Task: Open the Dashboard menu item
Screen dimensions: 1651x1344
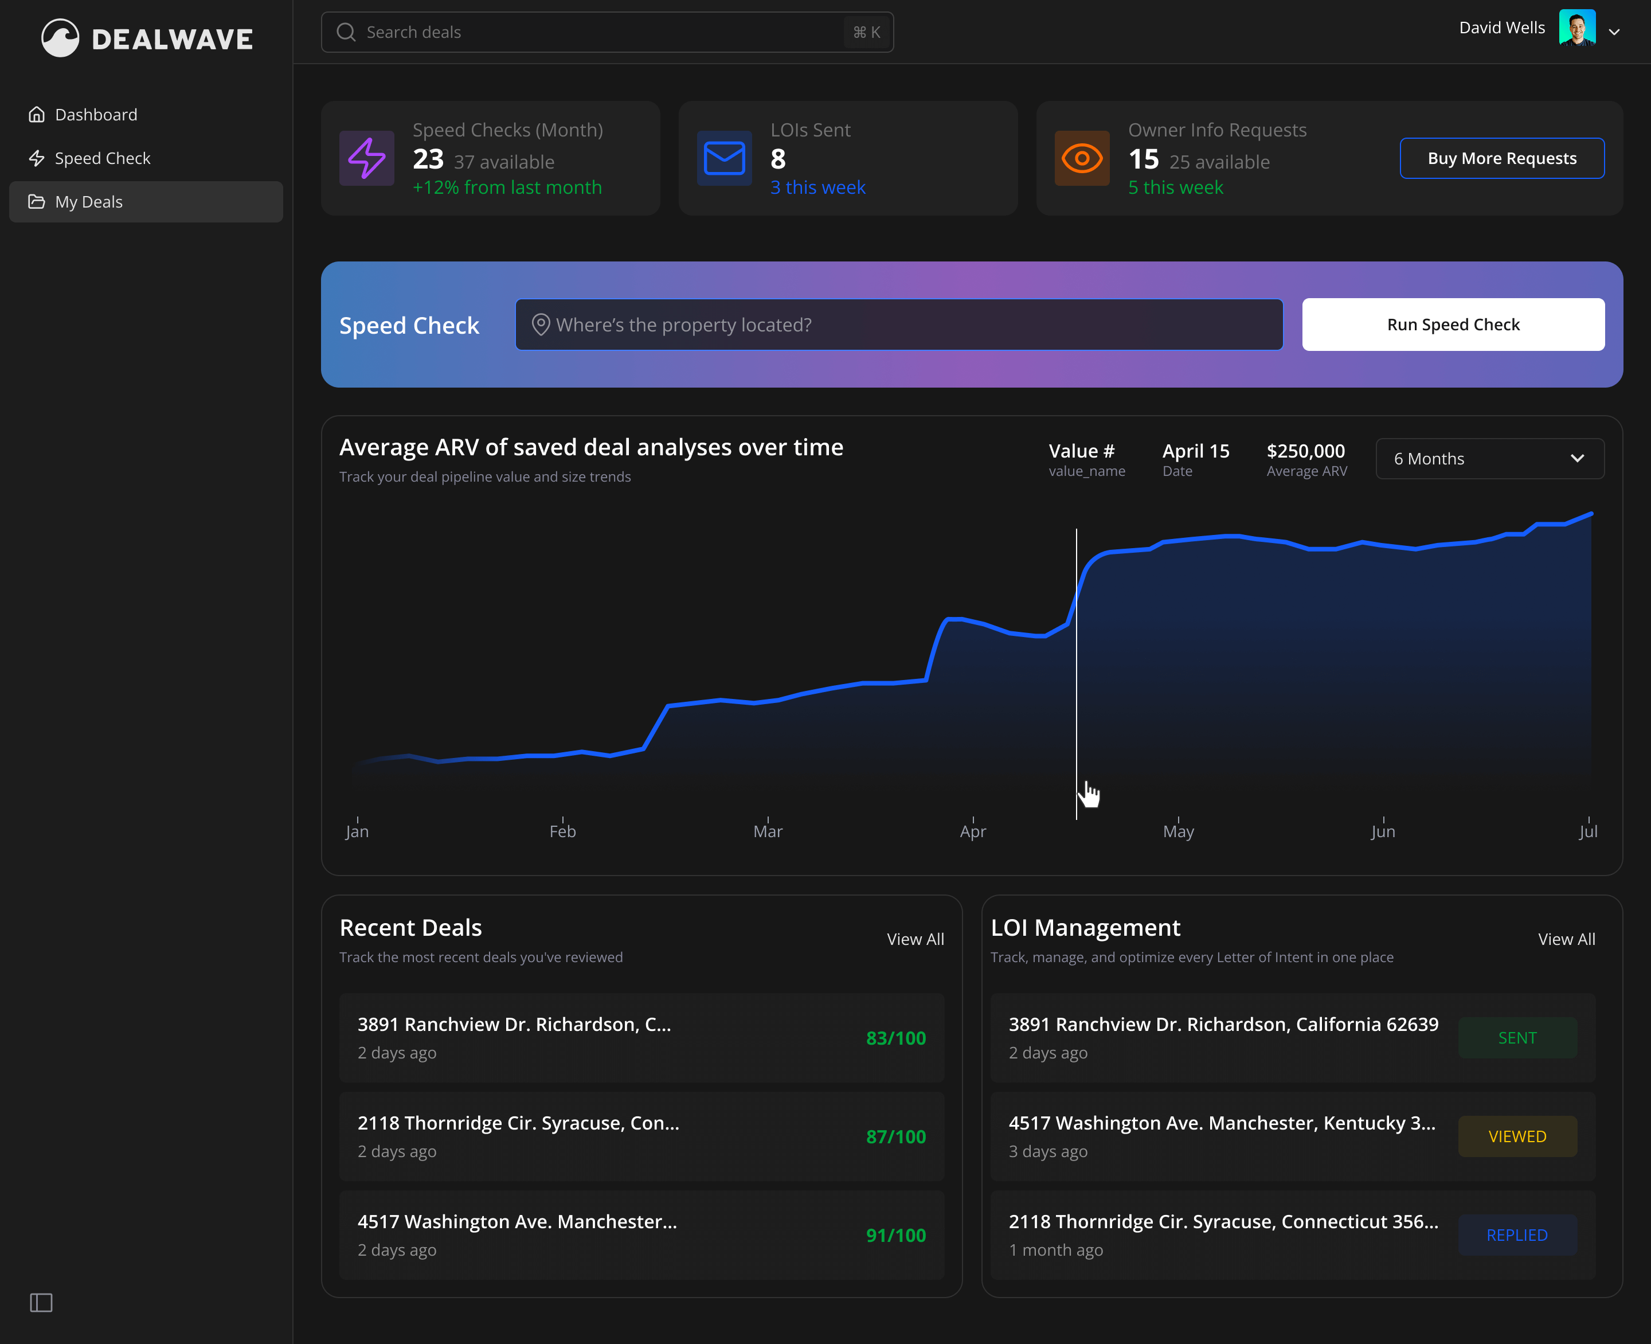Action: pos(95,115)
